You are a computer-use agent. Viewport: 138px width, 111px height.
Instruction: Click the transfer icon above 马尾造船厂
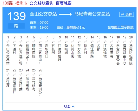[14, 74]
